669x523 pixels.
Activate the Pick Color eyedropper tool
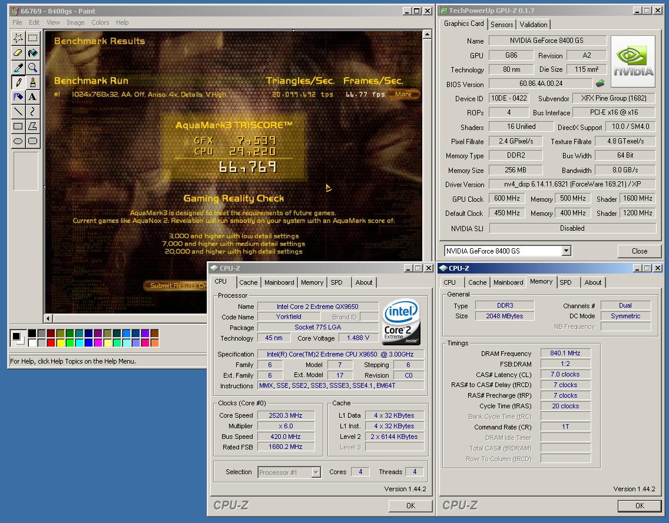tap(18, 67)
